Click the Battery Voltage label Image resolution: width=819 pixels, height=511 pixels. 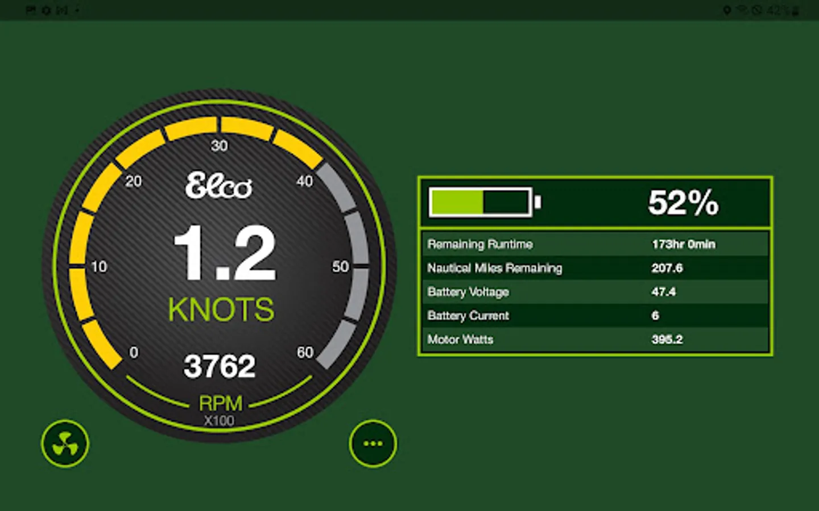(x=468, y=292)
